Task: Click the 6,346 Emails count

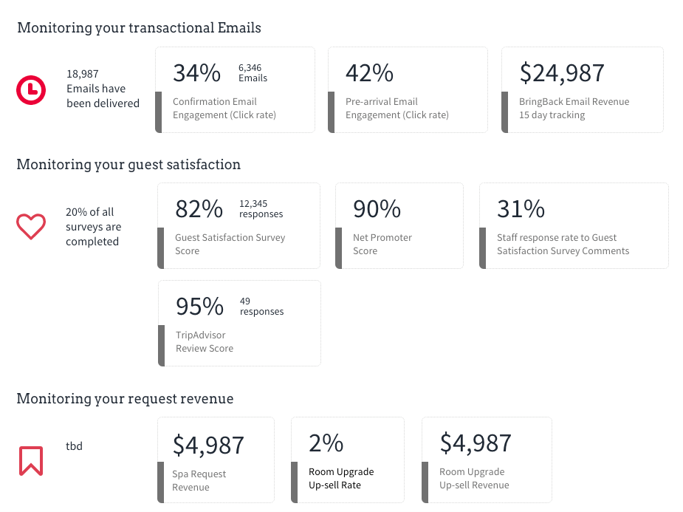Action: [253, 72]
